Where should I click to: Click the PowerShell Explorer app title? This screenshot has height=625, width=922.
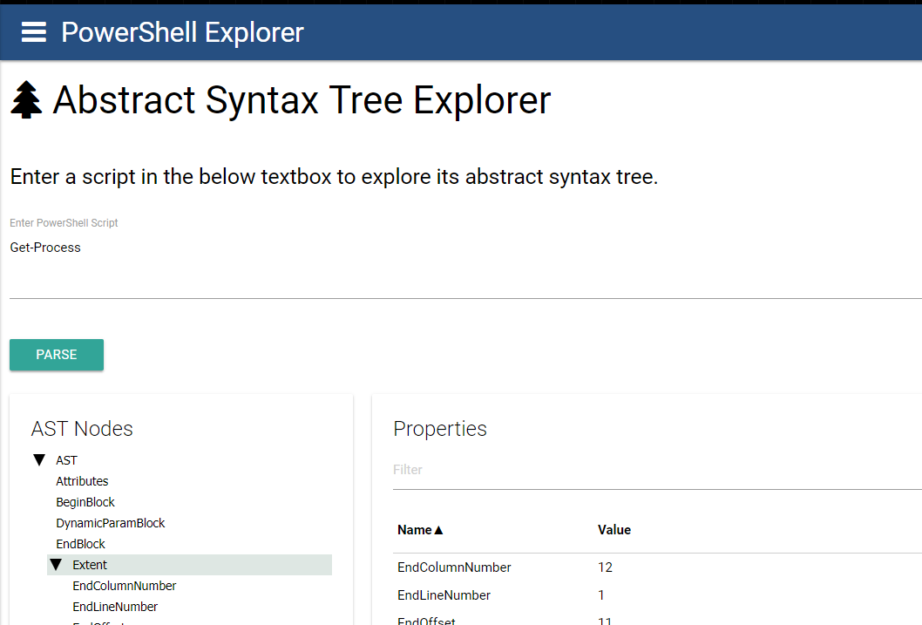tap(182, 32)
